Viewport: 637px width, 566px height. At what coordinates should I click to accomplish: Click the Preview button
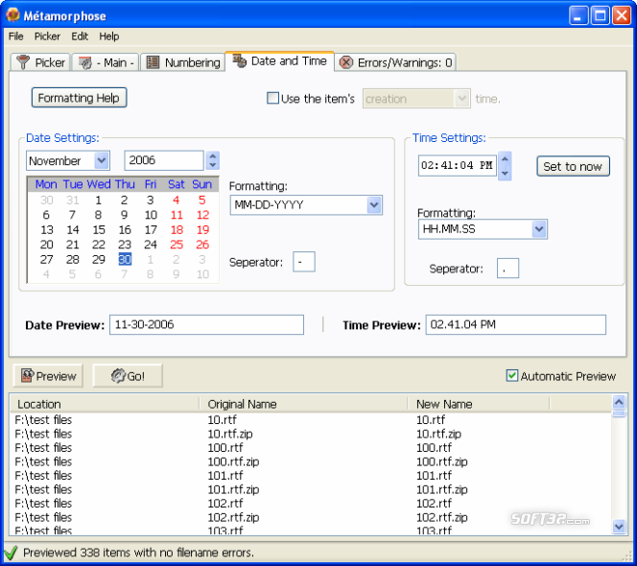pos(48,376)
